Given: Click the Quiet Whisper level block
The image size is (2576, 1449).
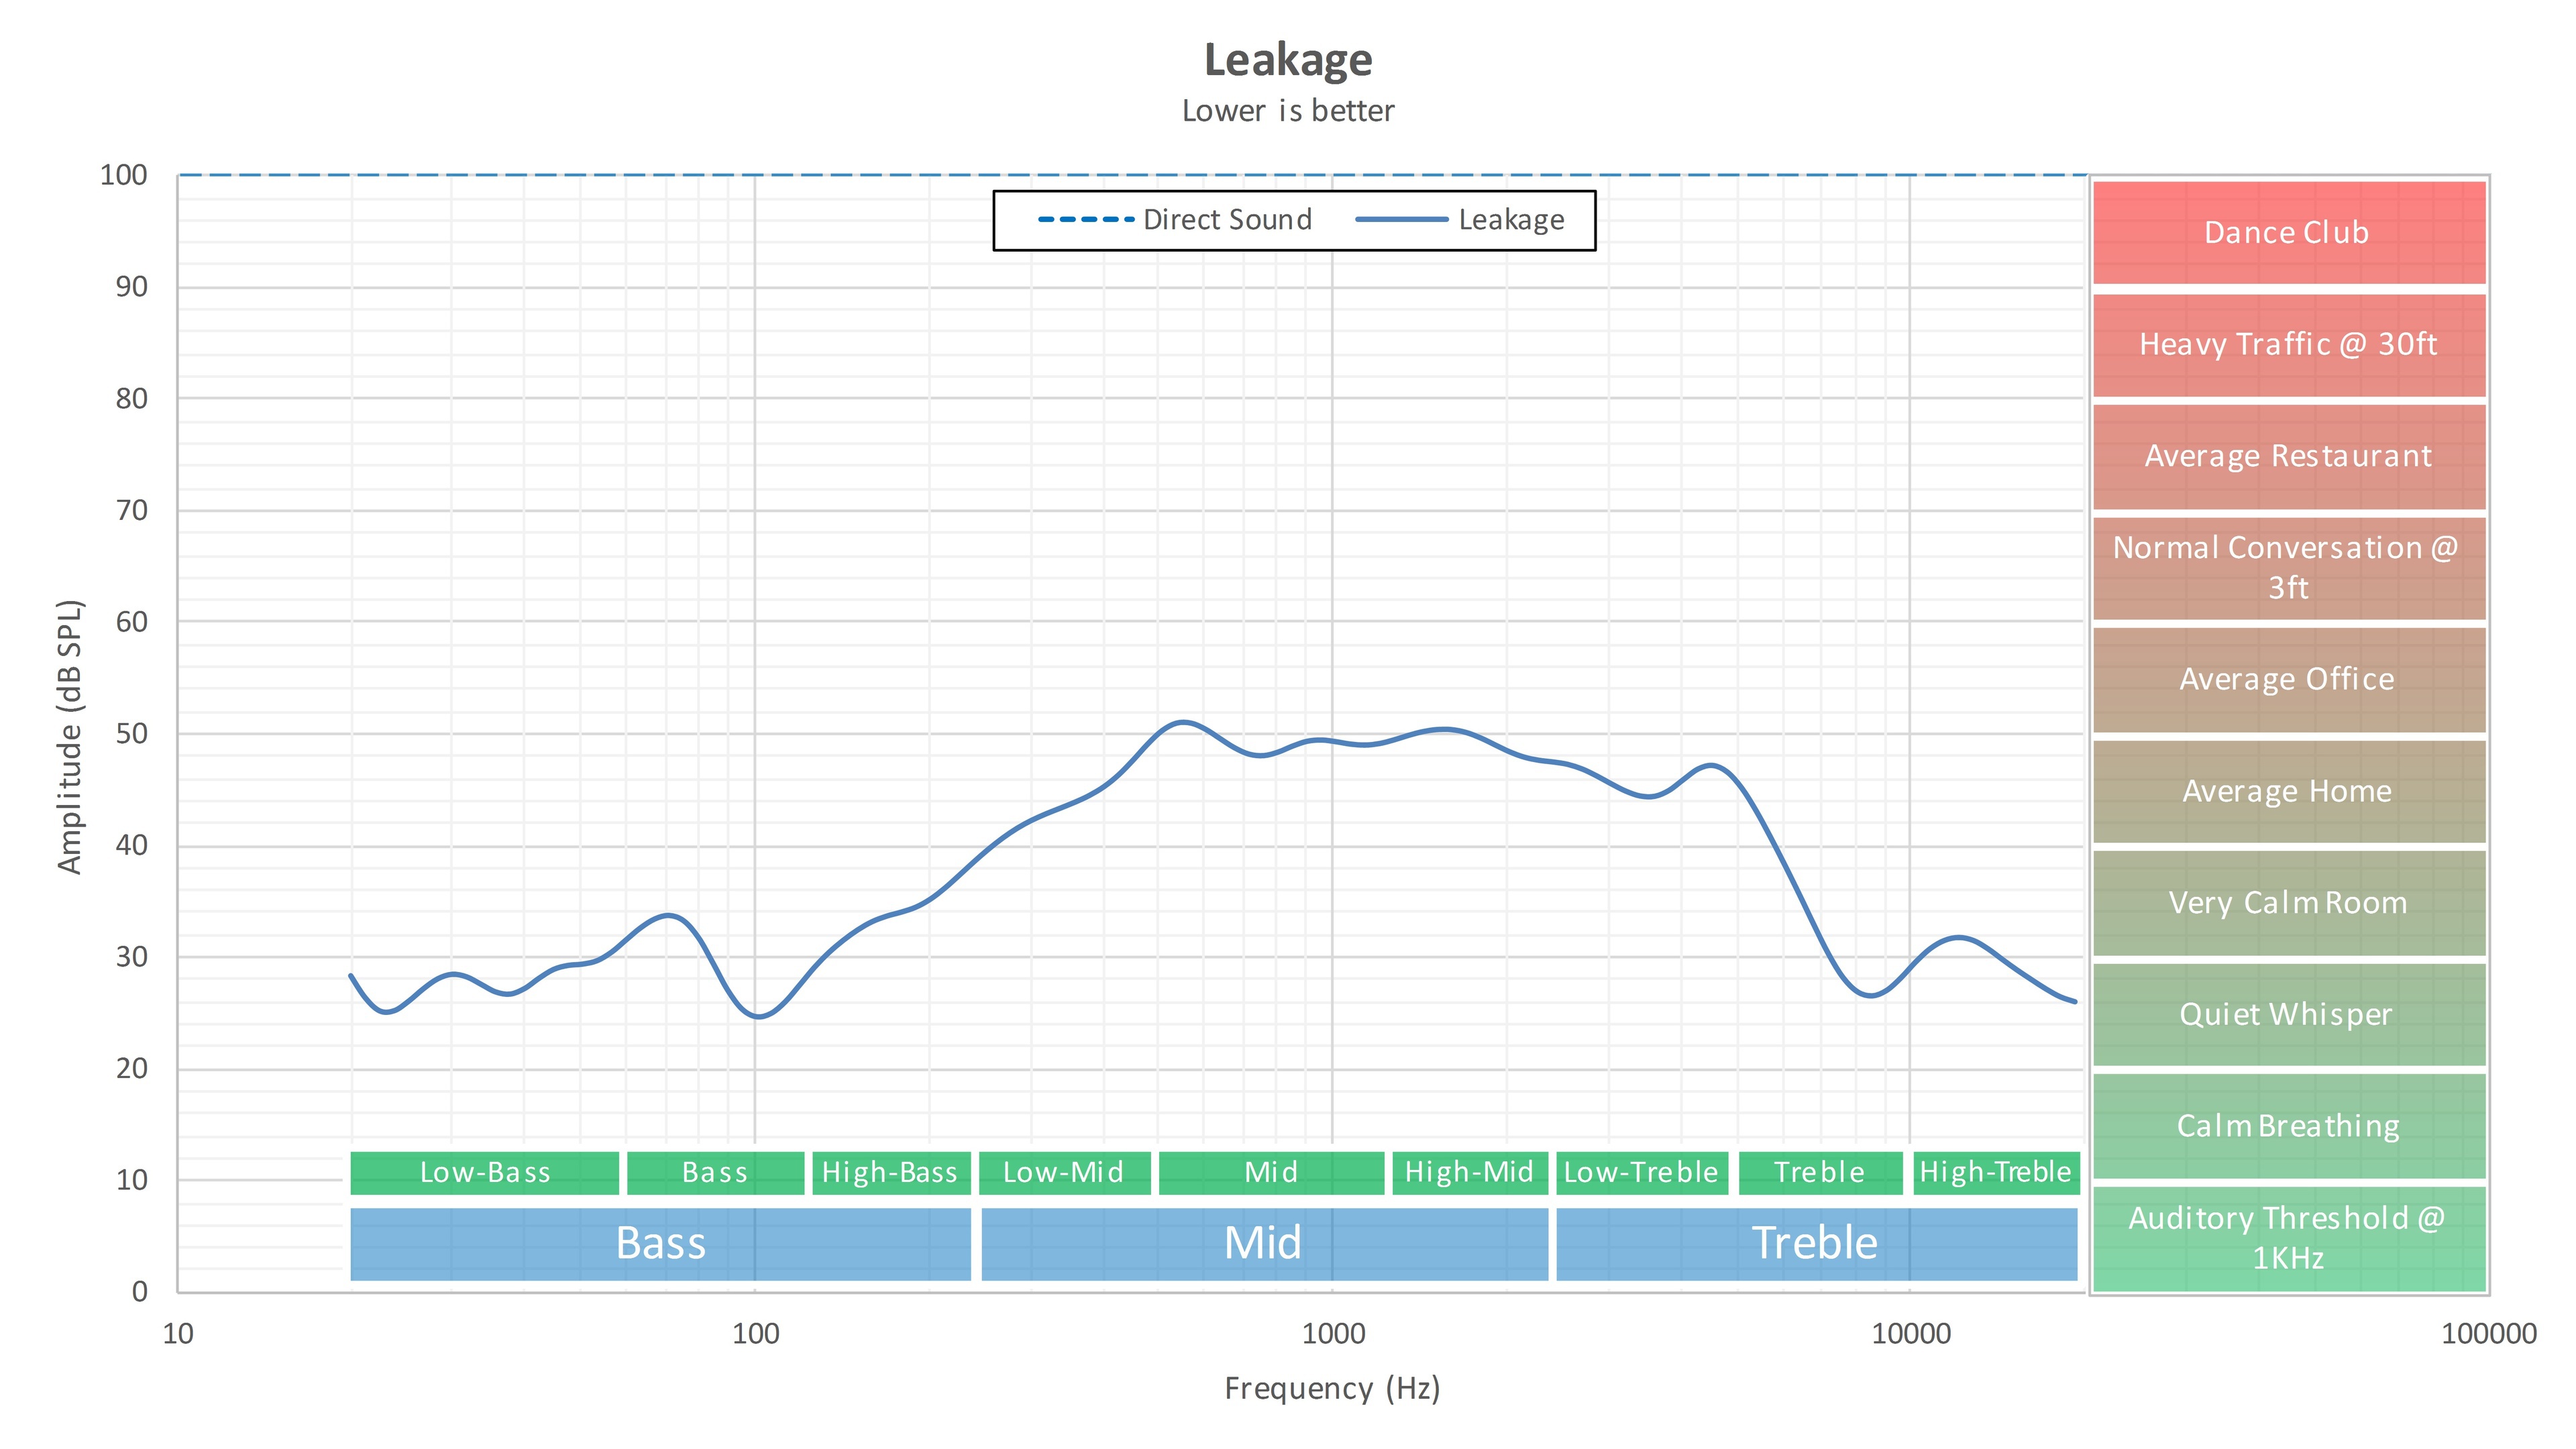Looking at the screenshot, I should 2288,1015.
